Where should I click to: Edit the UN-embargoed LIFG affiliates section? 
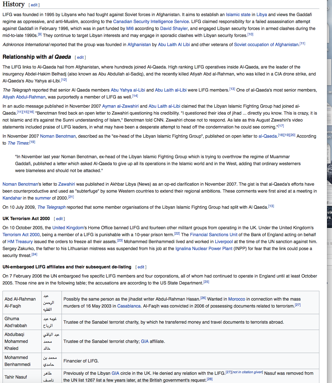tap(141, 267)
